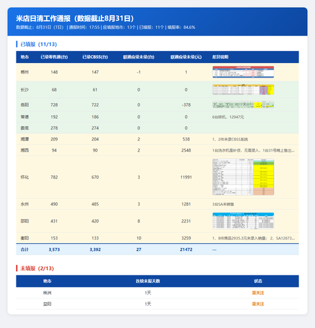The image size is (315, 328).
Task: Click the value 61 in the 长沙 row
Action: pos(95,90)
